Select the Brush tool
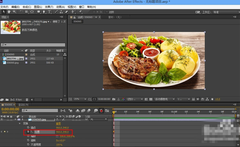240x147 pixels. 56,12
